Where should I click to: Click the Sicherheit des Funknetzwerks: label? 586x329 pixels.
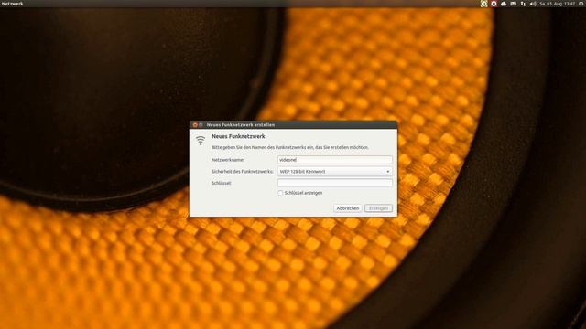[242, 172]
